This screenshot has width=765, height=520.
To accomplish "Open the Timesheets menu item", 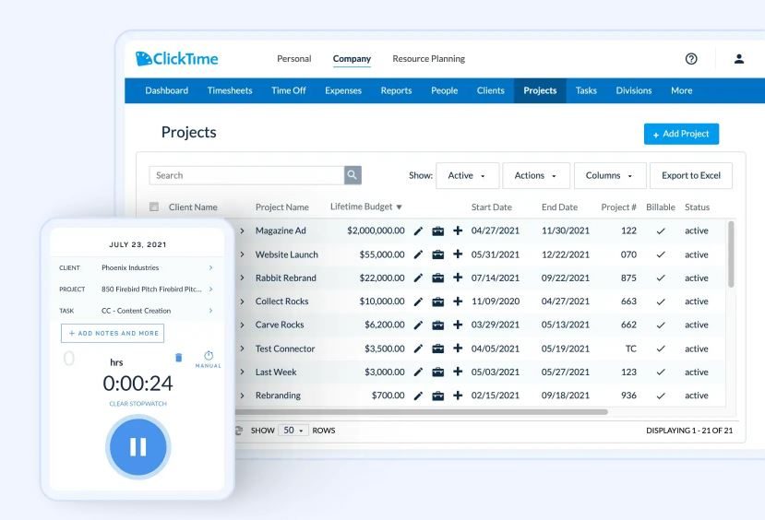I will click(229, 90).
